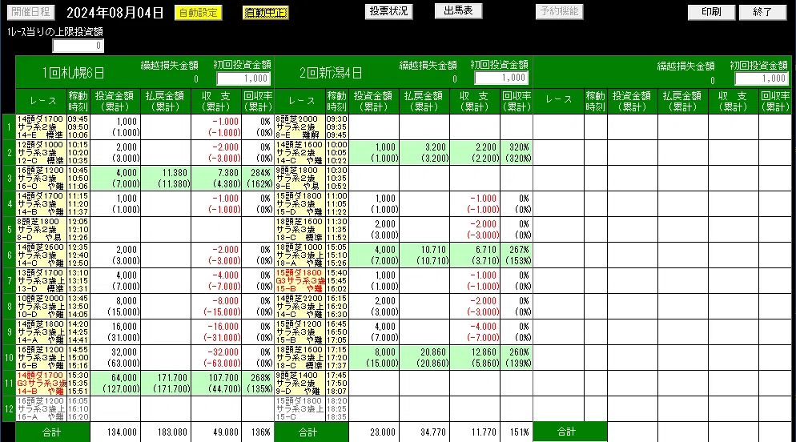Select Niigata race 1 cell 8頭芝2000
The image size is (796, 442).
coord(300,127)
